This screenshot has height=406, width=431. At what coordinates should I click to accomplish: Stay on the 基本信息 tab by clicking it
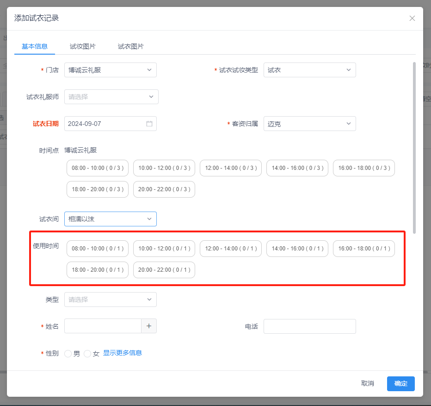pos(35,46)
